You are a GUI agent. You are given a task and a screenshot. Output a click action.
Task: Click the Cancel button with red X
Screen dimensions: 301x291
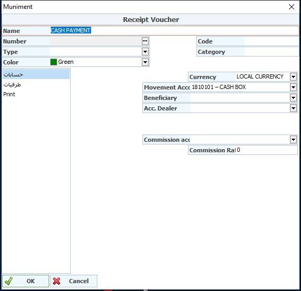74,281
